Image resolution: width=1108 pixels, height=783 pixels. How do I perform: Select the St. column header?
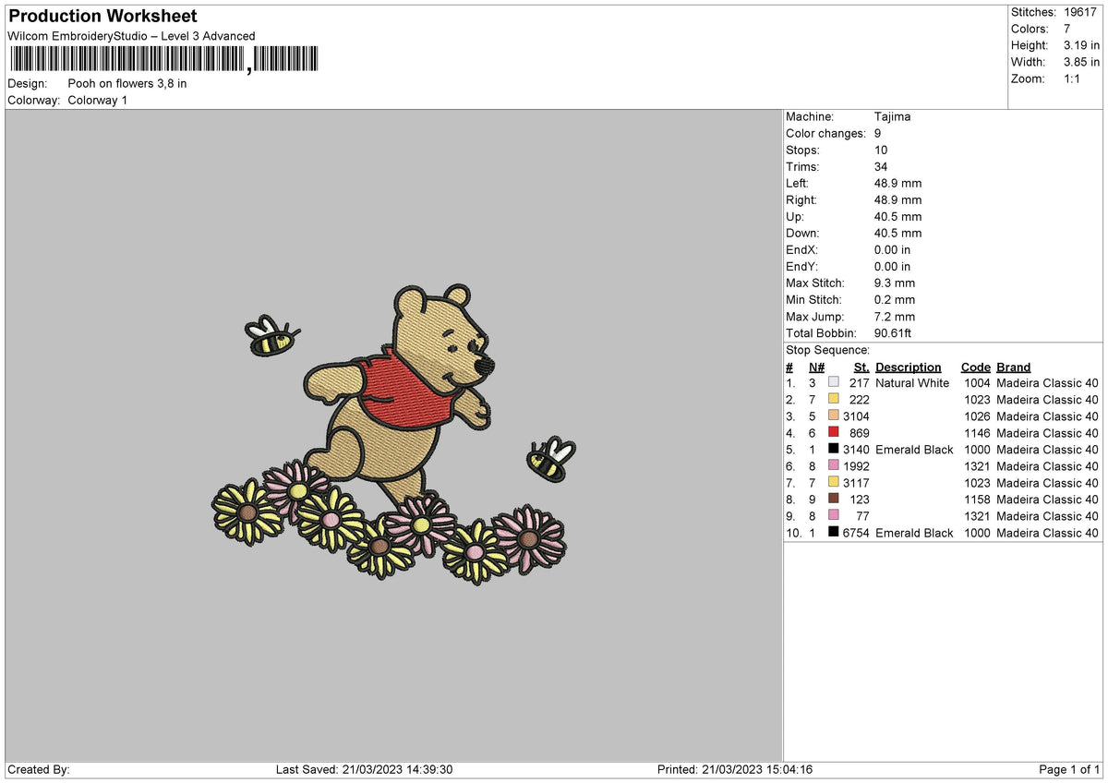[x=861, y=367]
